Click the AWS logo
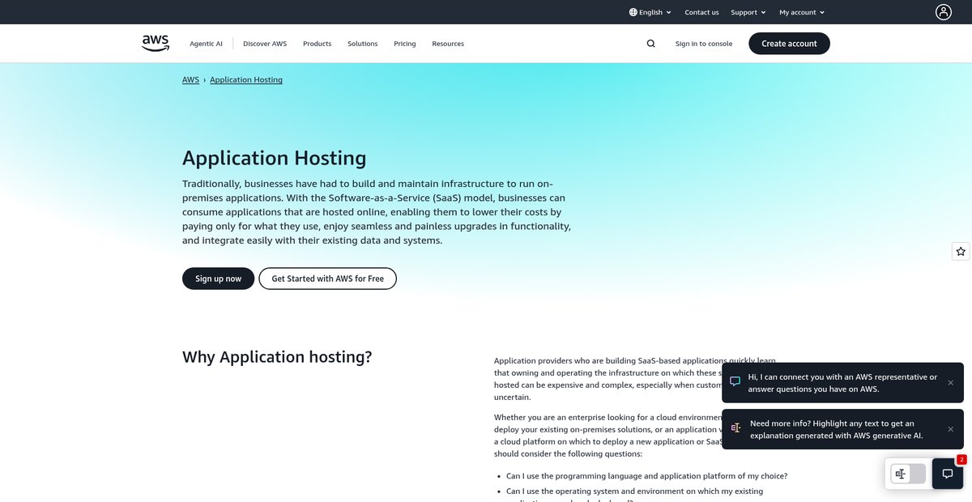Viewport: 972px width, 502px height. pyautogui.click(x=156, y=44)
